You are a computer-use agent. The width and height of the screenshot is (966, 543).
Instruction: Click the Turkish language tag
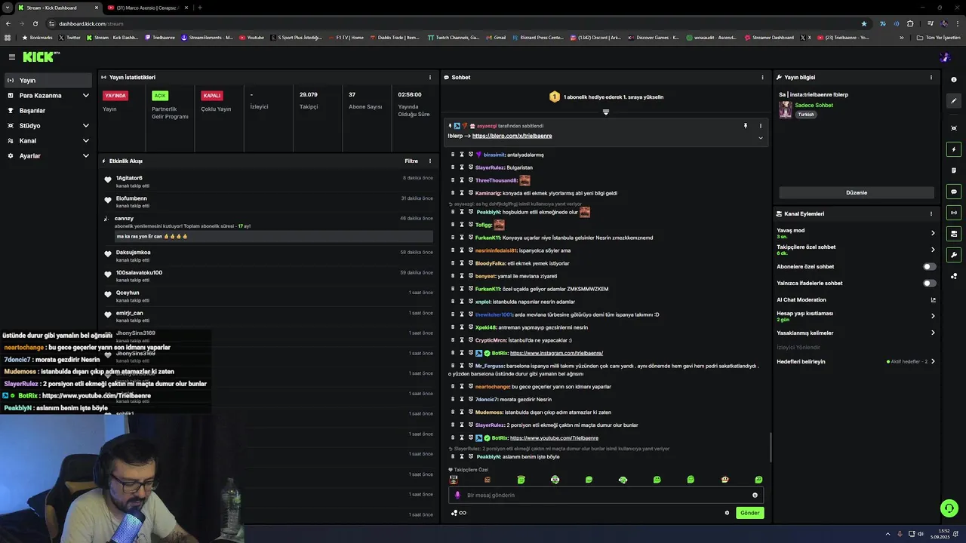click(x=806, y=115)
